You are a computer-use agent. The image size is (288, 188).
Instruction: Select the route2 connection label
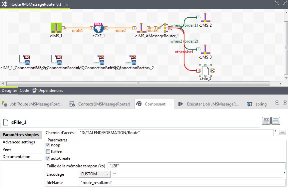click(x=120, y=31)
